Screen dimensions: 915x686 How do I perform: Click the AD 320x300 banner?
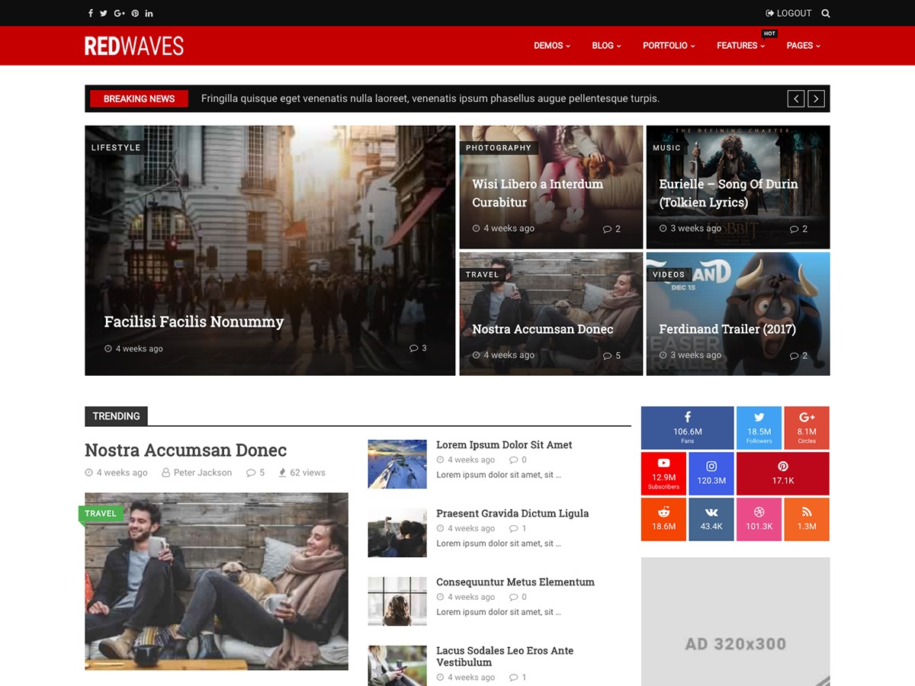tap(735, 621)
